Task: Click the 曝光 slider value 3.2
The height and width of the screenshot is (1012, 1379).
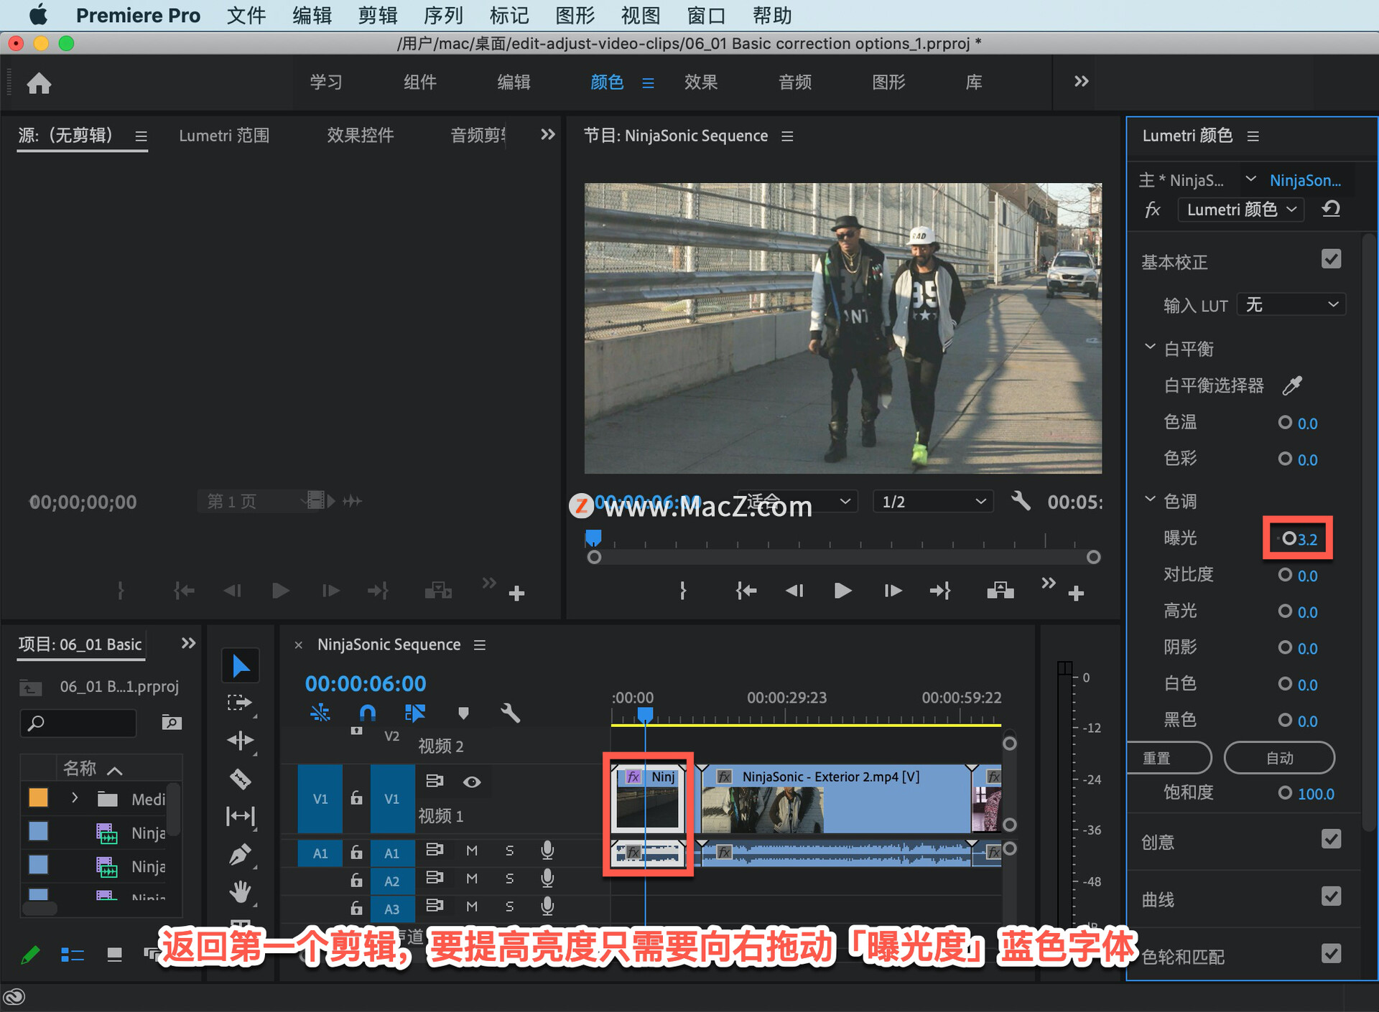Action: click(x=1308, y=539)
